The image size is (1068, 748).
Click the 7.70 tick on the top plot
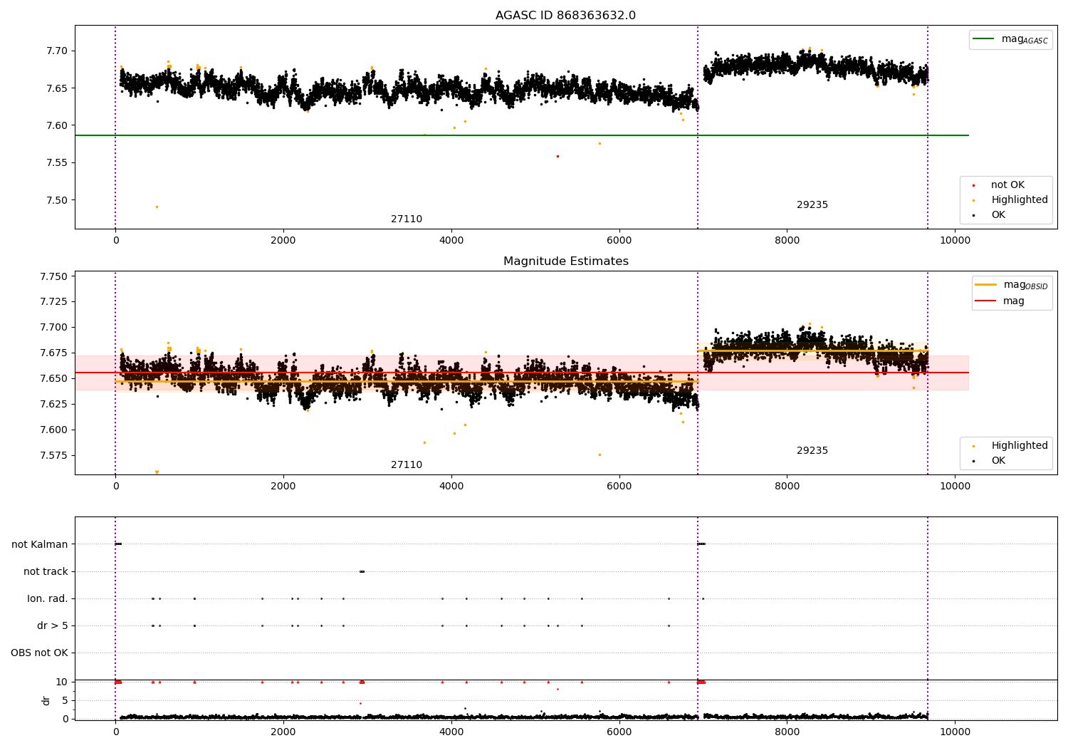coord(58,51)
